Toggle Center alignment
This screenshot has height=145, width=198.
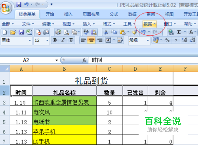(x=91, y=40)
